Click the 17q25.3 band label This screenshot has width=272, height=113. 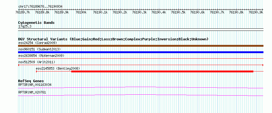click(25, 27)
